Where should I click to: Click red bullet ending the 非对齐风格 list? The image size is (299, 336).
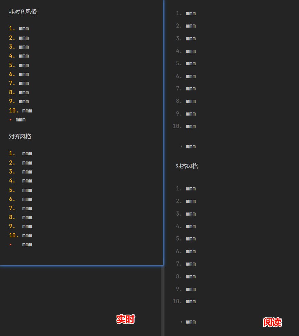coord(10,120)
